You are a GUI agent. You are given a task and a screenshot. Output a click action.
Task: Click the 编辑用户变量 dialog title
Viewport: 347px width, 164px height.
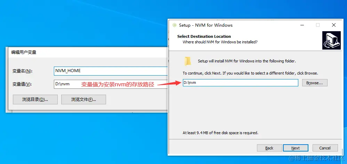tap(24, 52)
